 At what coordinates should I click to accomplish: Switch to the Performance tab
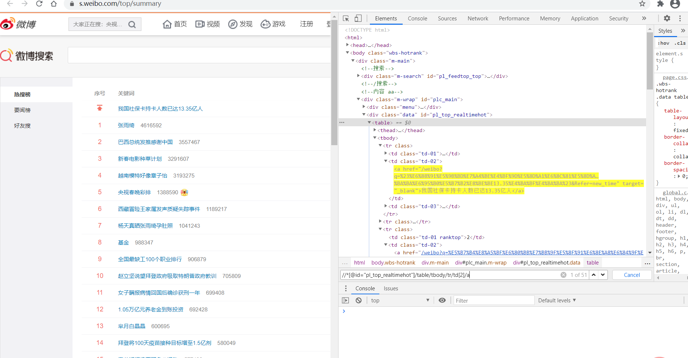point(514,19)
